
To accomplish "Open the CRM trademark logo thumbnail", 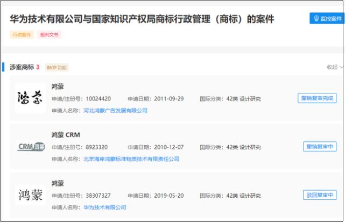I will tap(31, 147).
